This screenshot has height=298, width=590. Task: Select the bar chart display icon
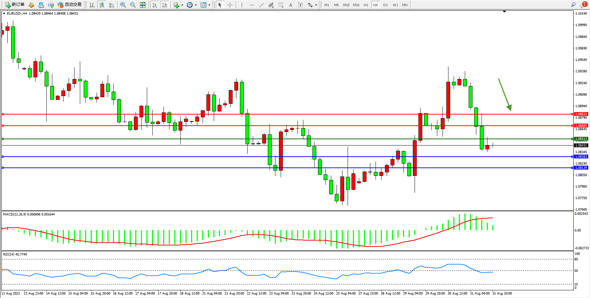(x=92, y=5)
